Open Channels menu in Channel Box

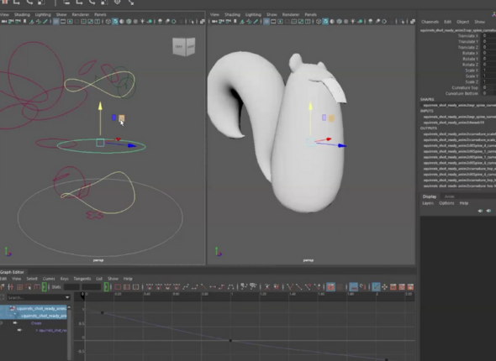tap(430, 22)
